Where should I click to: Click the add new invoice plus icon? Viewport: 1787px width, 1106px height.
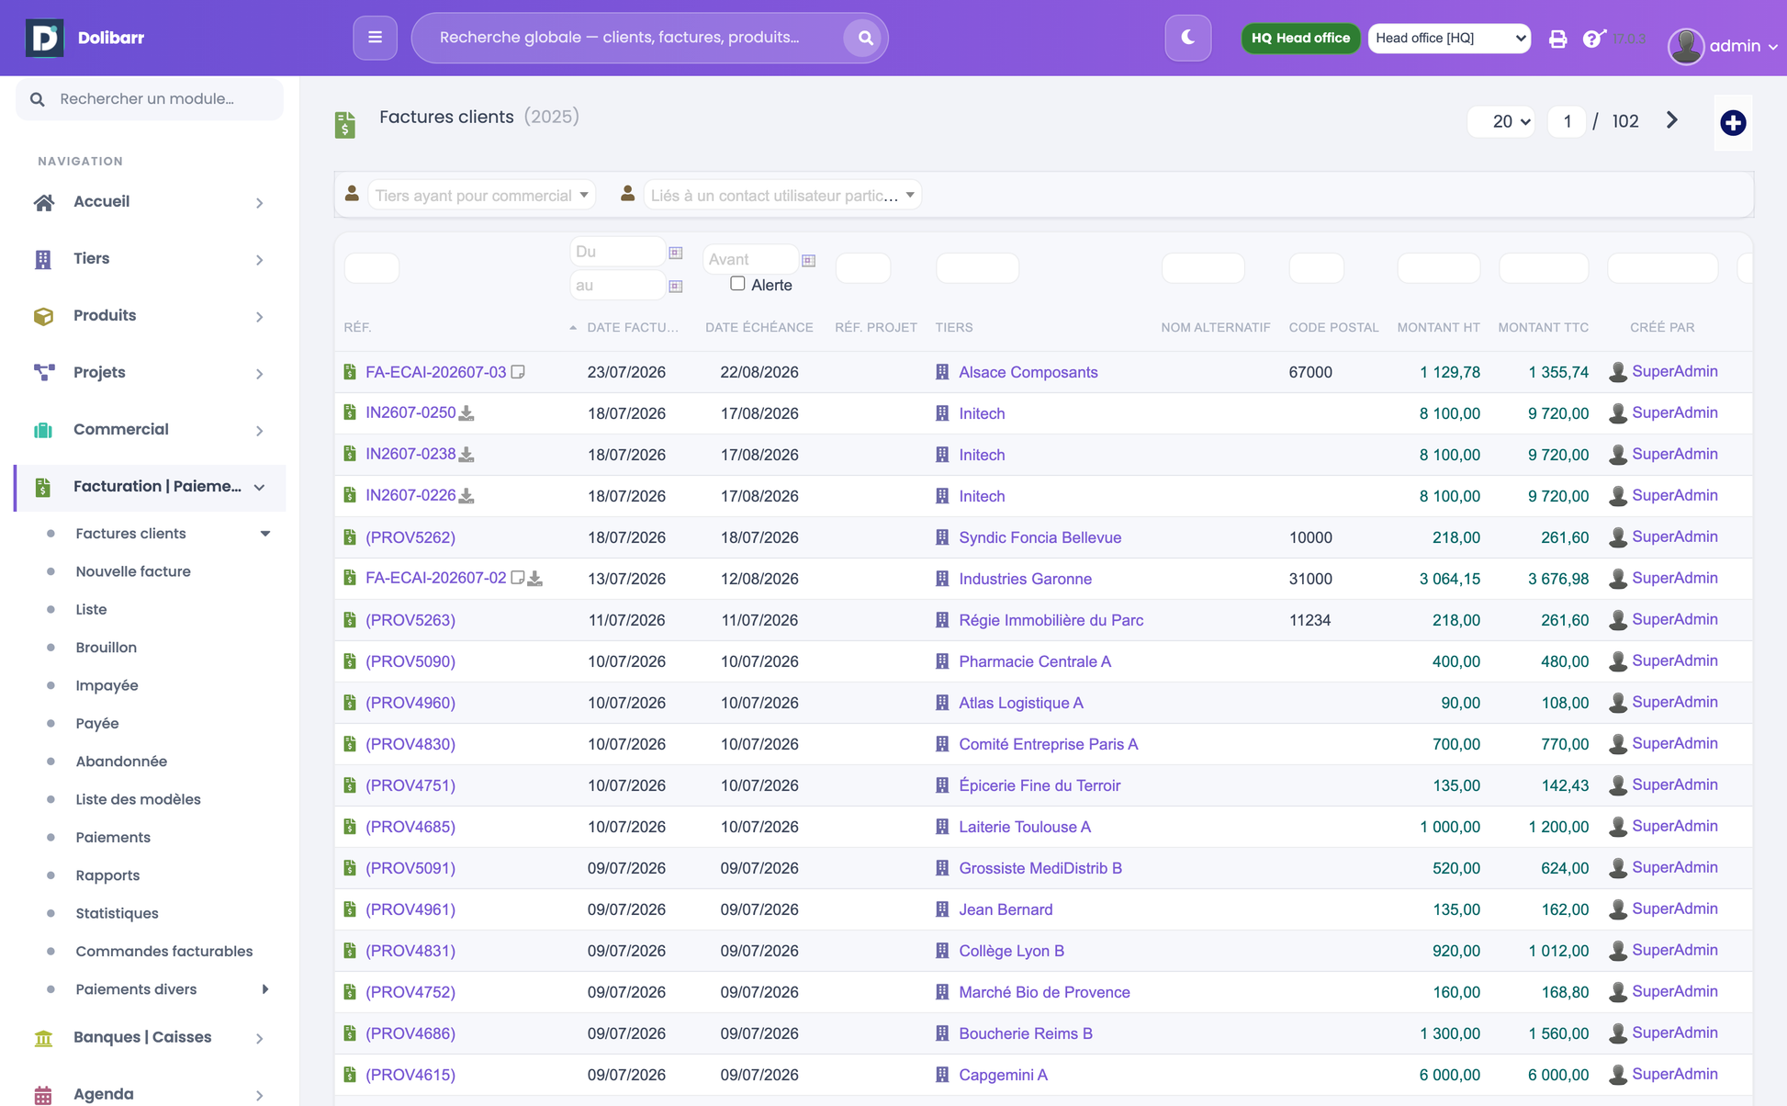click(x=1733, y=122)
